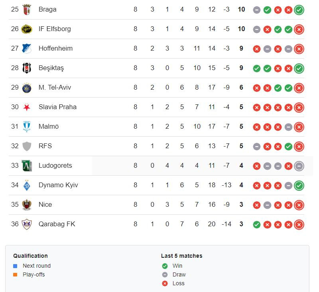The width and height of the screenshot is (319, 292).
Task: Click the IF Elfsborg club crest
Action: click(x=27, y=29)
